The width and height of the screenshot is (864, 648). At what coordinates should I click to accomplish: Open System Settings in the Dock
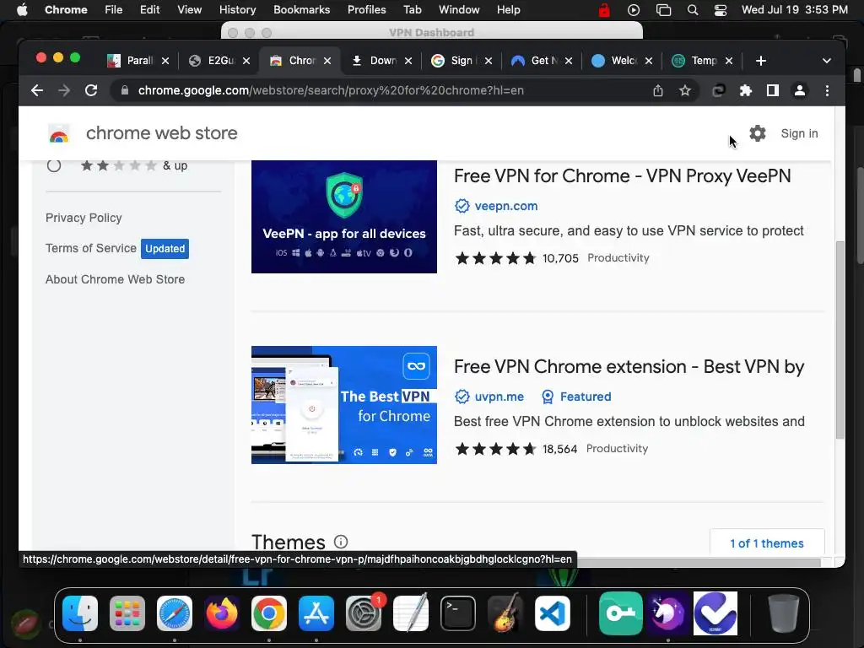364,613
